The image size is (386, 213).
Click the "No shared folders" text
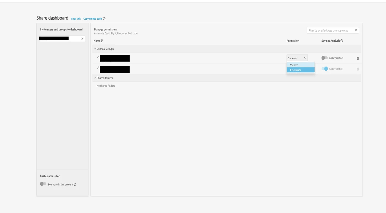tap(106, 86)
